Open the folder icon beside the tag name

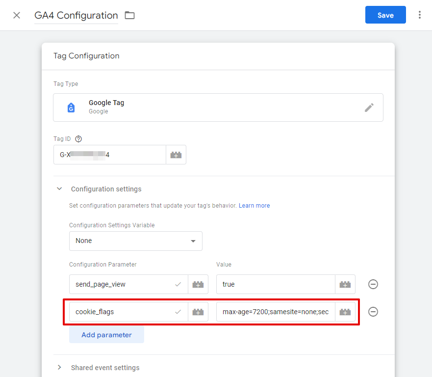pos(129,15)
